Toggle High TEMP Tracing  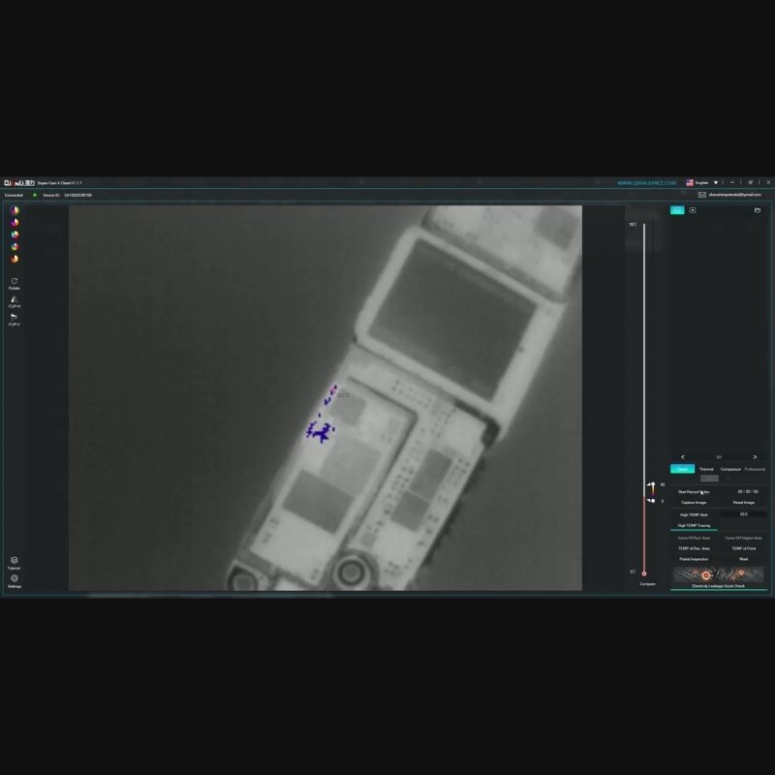pos(694,526)
